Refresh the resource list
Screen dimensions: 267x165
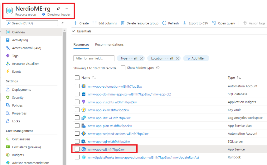[171, 23]
